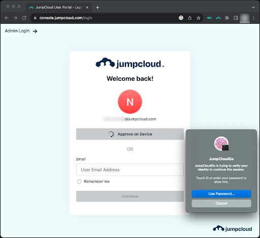Click the address bar URL
This screenshot has width=260, height=238.
66,18
